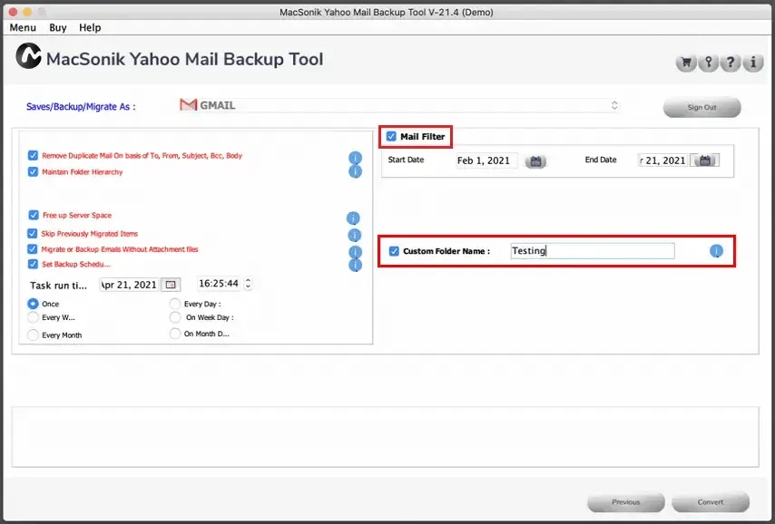Click the Task run time date field
Screen dimensions: 775x524
click(130, 285)
